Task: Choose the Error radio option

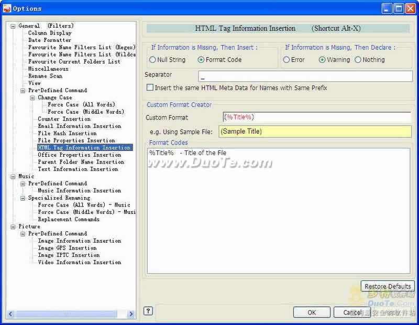Action: [286, 60]
